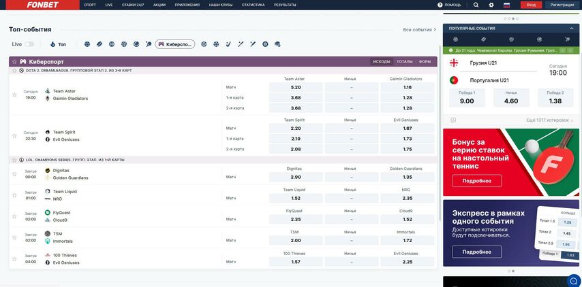Switch to the ИСХОДЫ tab

click(382, 62)
